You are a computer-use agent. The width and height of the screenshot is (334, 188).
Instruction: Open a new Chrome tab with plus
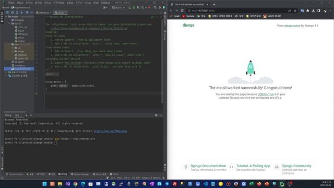click(214, 4)
